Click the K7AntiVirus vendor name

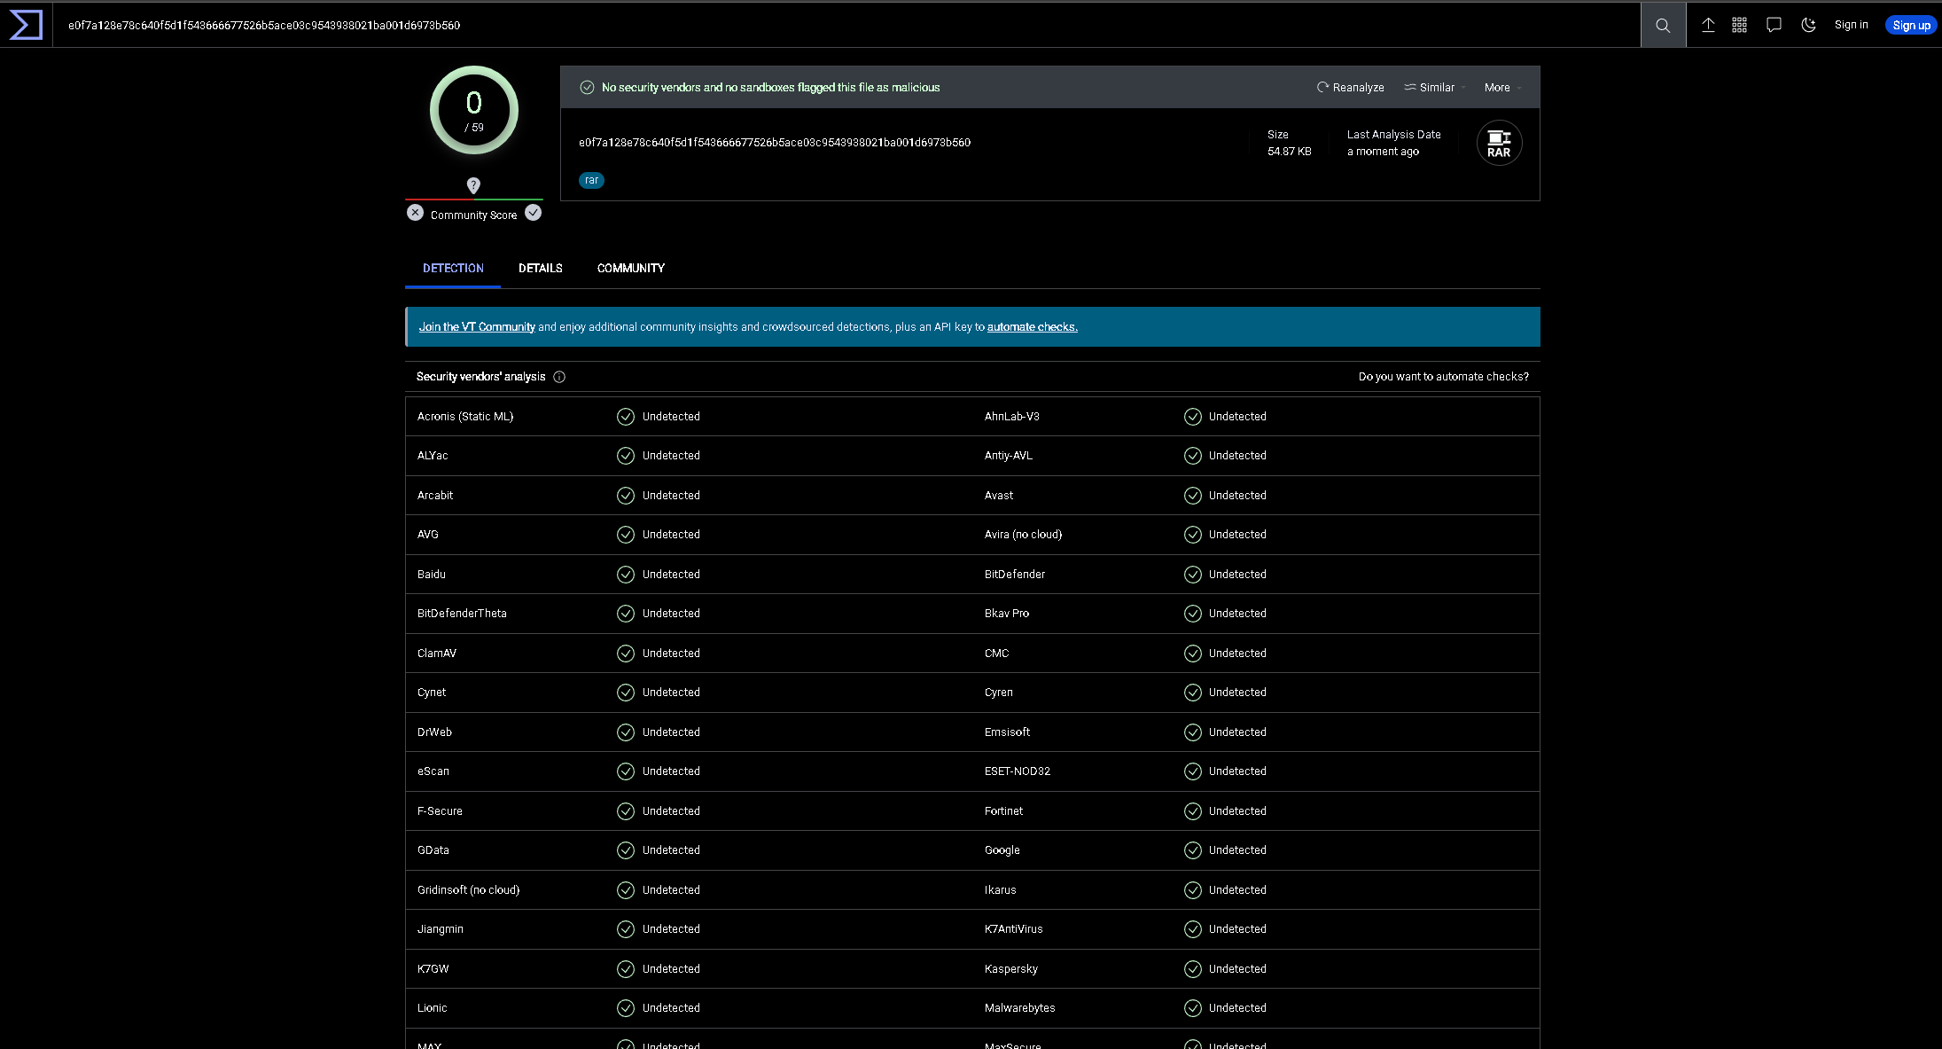tap(1013, 929)
